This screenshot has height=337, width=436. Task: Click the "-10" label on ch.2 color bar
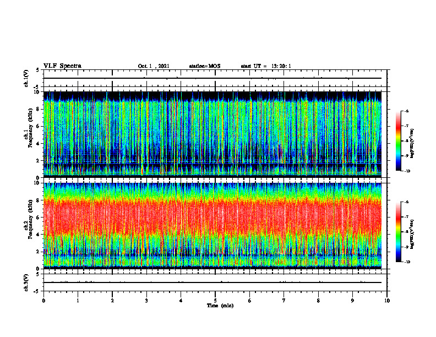407,262
